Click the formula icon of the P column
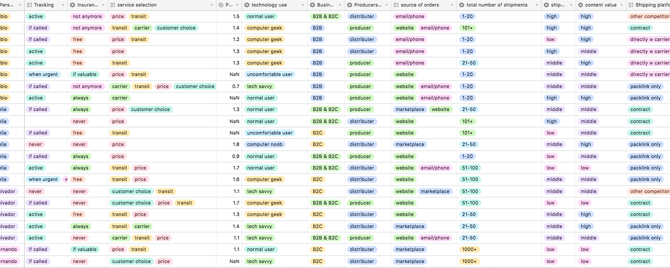This screenshot has width=670, height=268. pyautogui.click(x=221, y=5)
